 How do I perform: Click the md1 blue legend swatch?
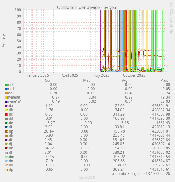click(x=6, y=89)
